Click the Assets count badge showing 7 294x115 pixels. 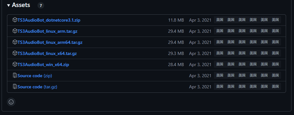(x=41, y=6)
